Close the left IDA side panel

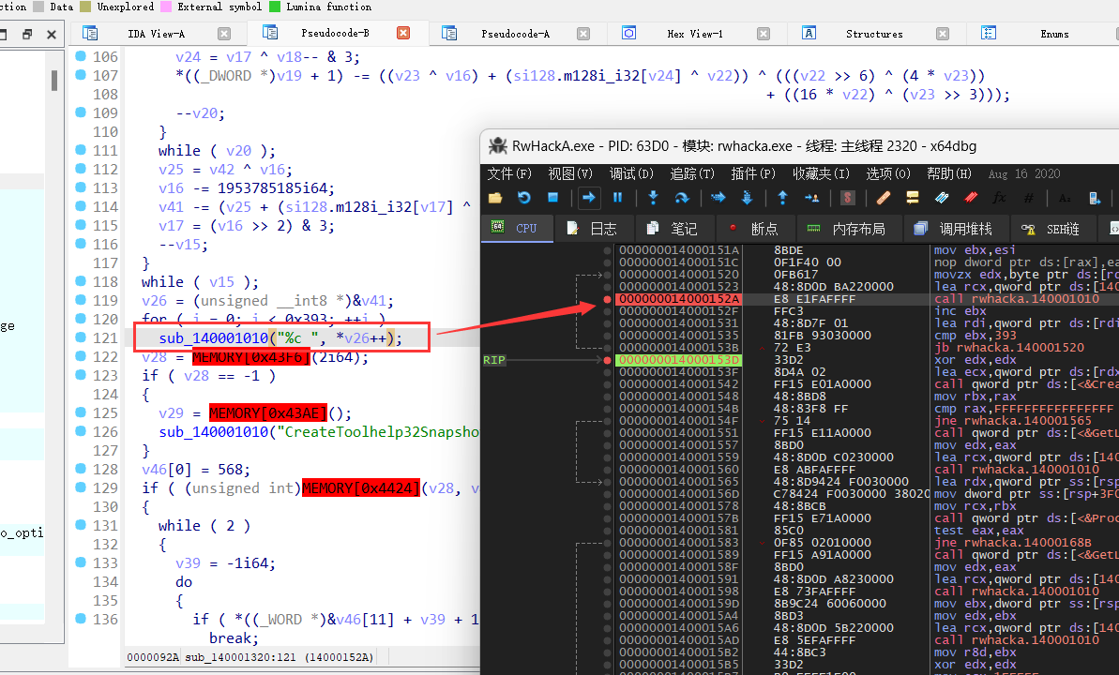coord(52,35)
